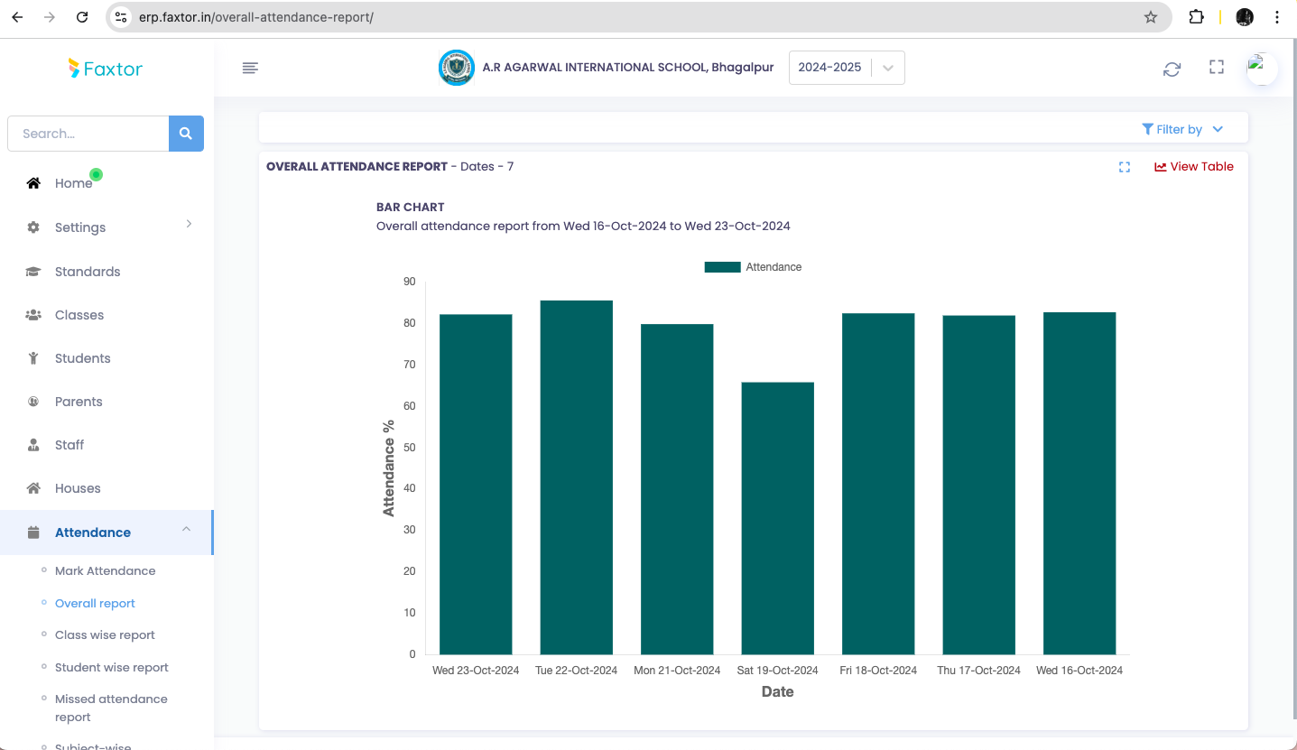Click the school logo emblem
This screenshot has width=1297, height=750.
click(x=456, y=68)
